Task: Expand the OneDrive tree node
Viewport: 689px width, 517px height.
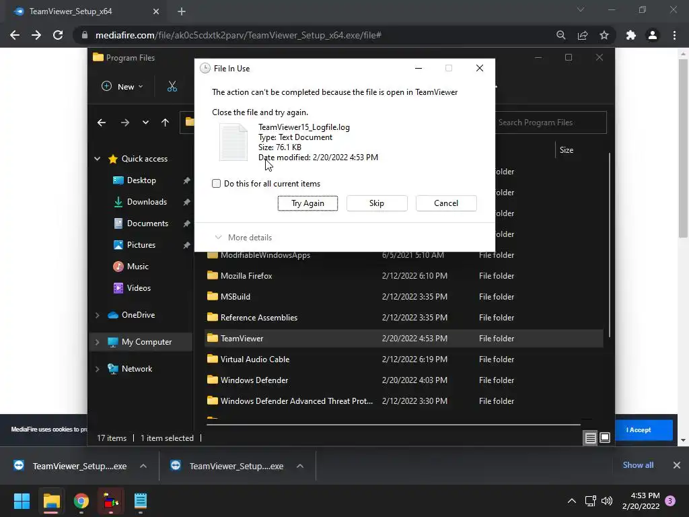Action: 97,315
